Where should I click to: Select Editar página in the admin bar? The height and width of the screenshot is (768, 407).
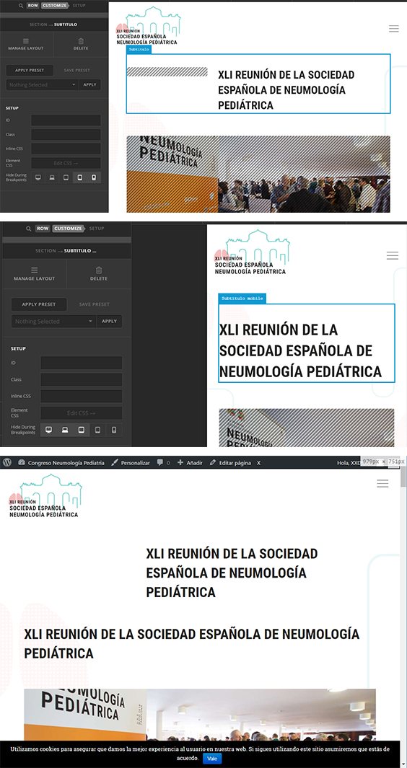coord(230,462)
